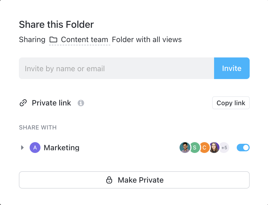The height and width of the screenshot is (205, 268).
Task: Click the padlock icon in Make Private
Action: coord(109,180)
